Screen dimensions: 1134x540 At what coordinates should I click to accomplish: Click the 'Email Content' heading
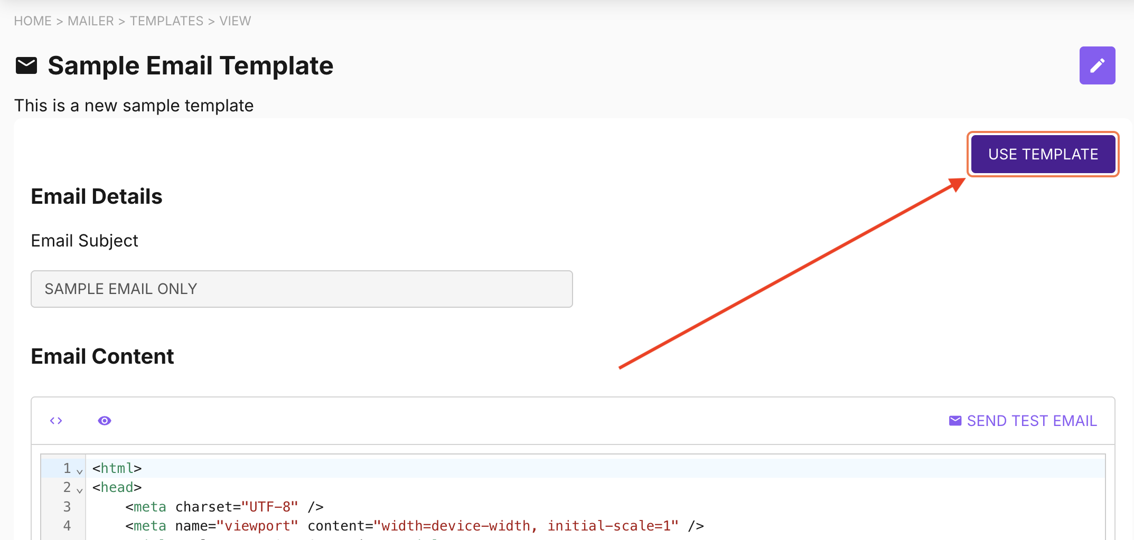click(102, 356)
